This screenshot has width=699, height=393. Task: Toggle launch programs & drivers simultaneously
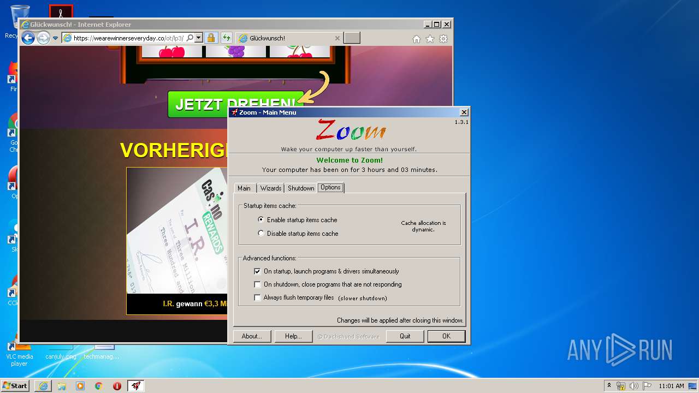[x=327, y=271]
